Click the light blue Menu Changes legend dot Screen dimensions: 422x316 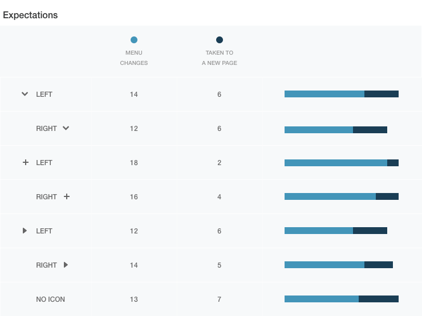point(134,40)
